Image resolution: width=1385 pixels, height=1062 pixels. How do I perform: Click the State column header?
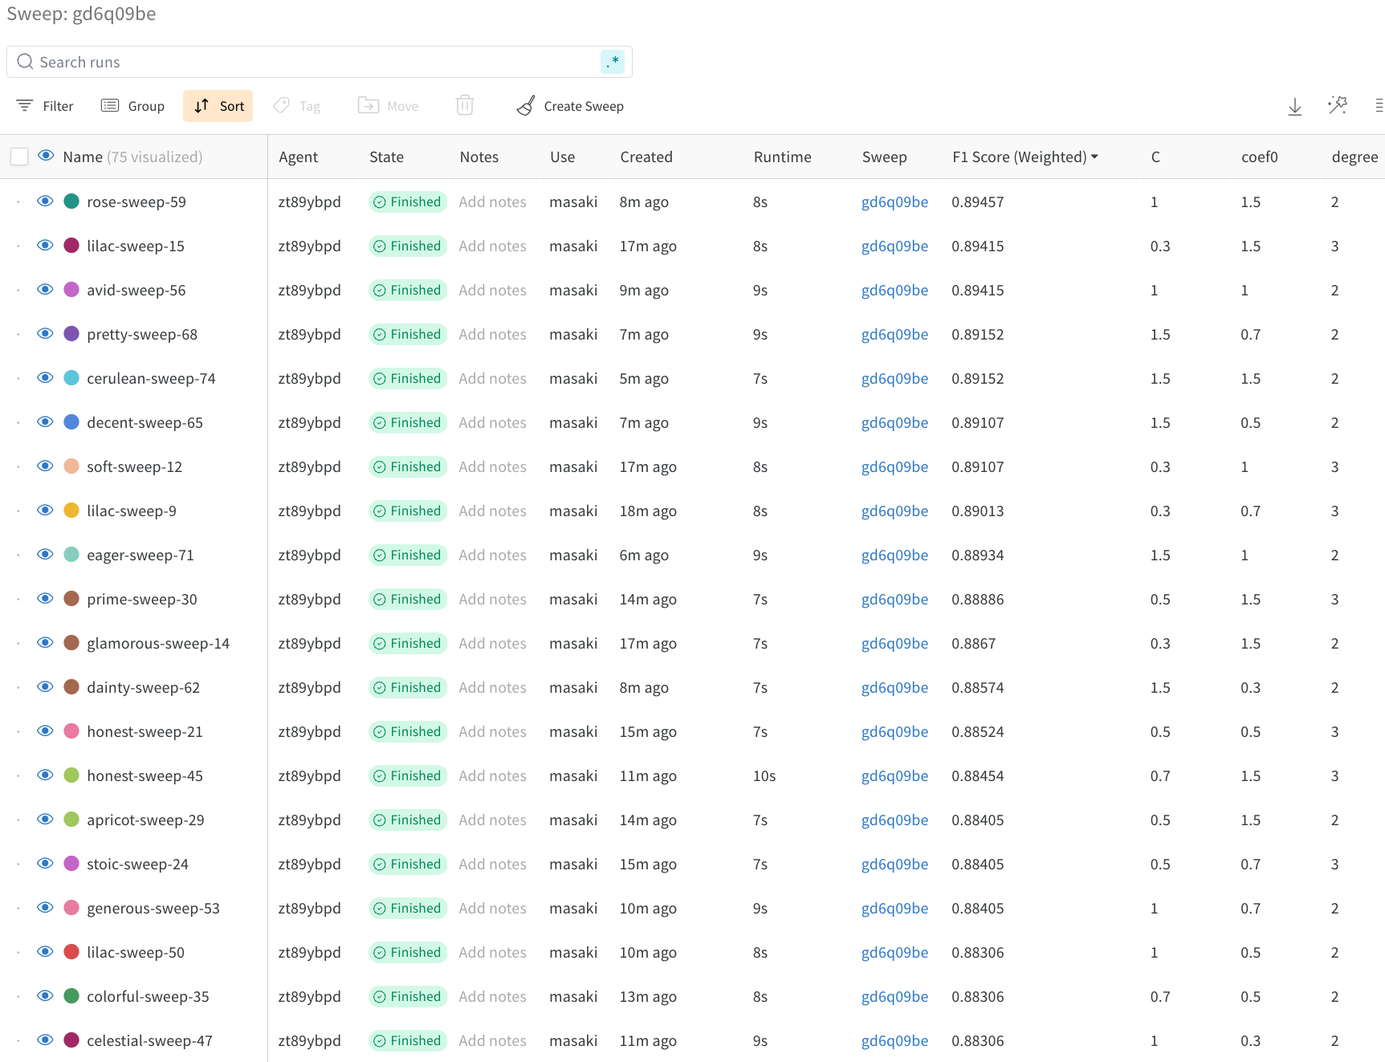tap(386, 157)
